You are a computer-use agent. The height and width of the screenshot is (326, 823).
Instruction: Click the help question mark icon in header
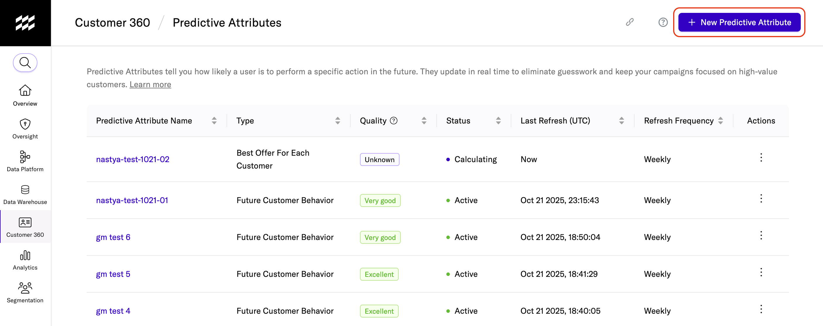coord(663,22)
